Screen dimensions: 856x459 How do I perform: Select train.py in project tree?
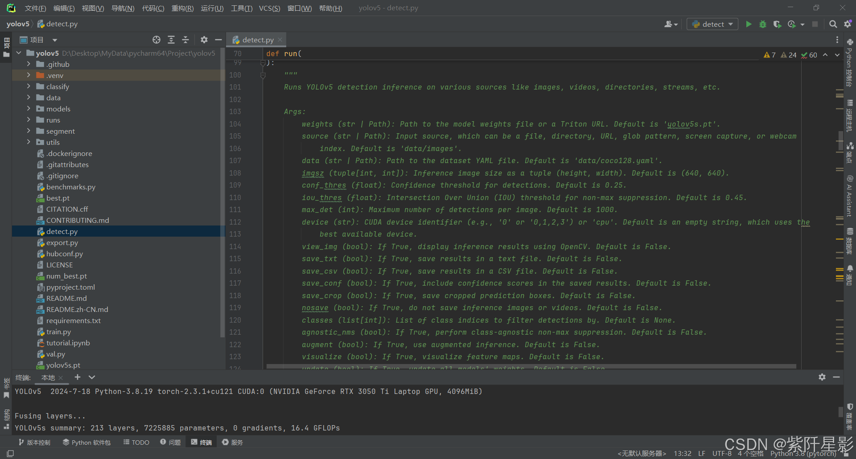(58, 332)
